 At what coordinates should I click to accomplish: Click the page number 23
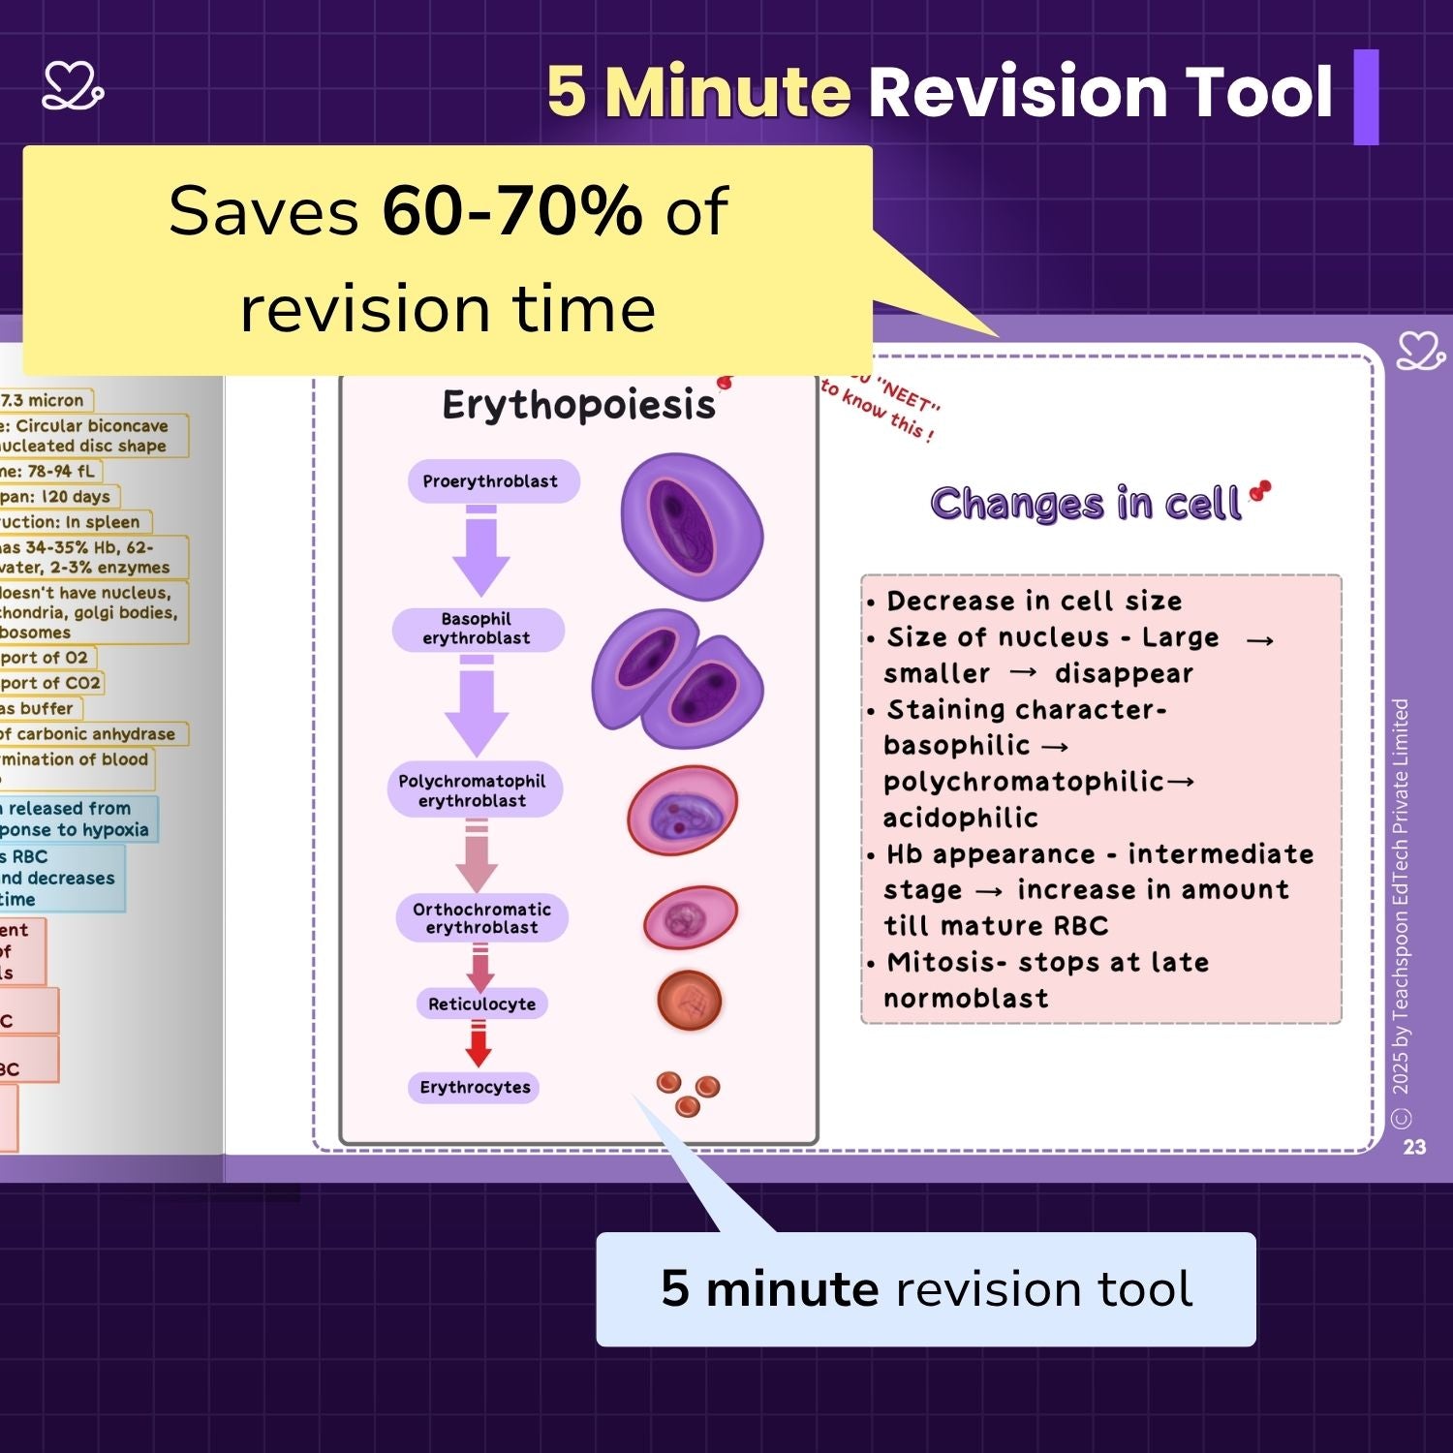click(x=1414, y=1147)
